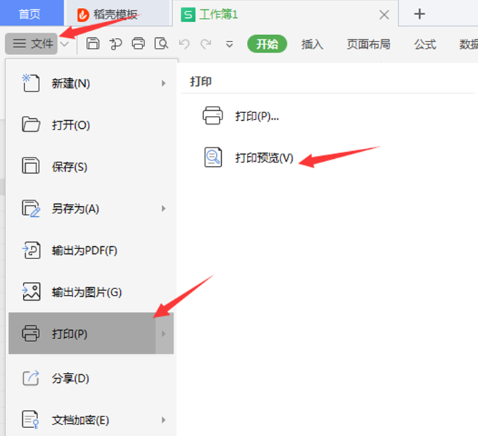478x438 pixels.
Task: Click the printer icon in quick toolbar
Action: [138, 44]
